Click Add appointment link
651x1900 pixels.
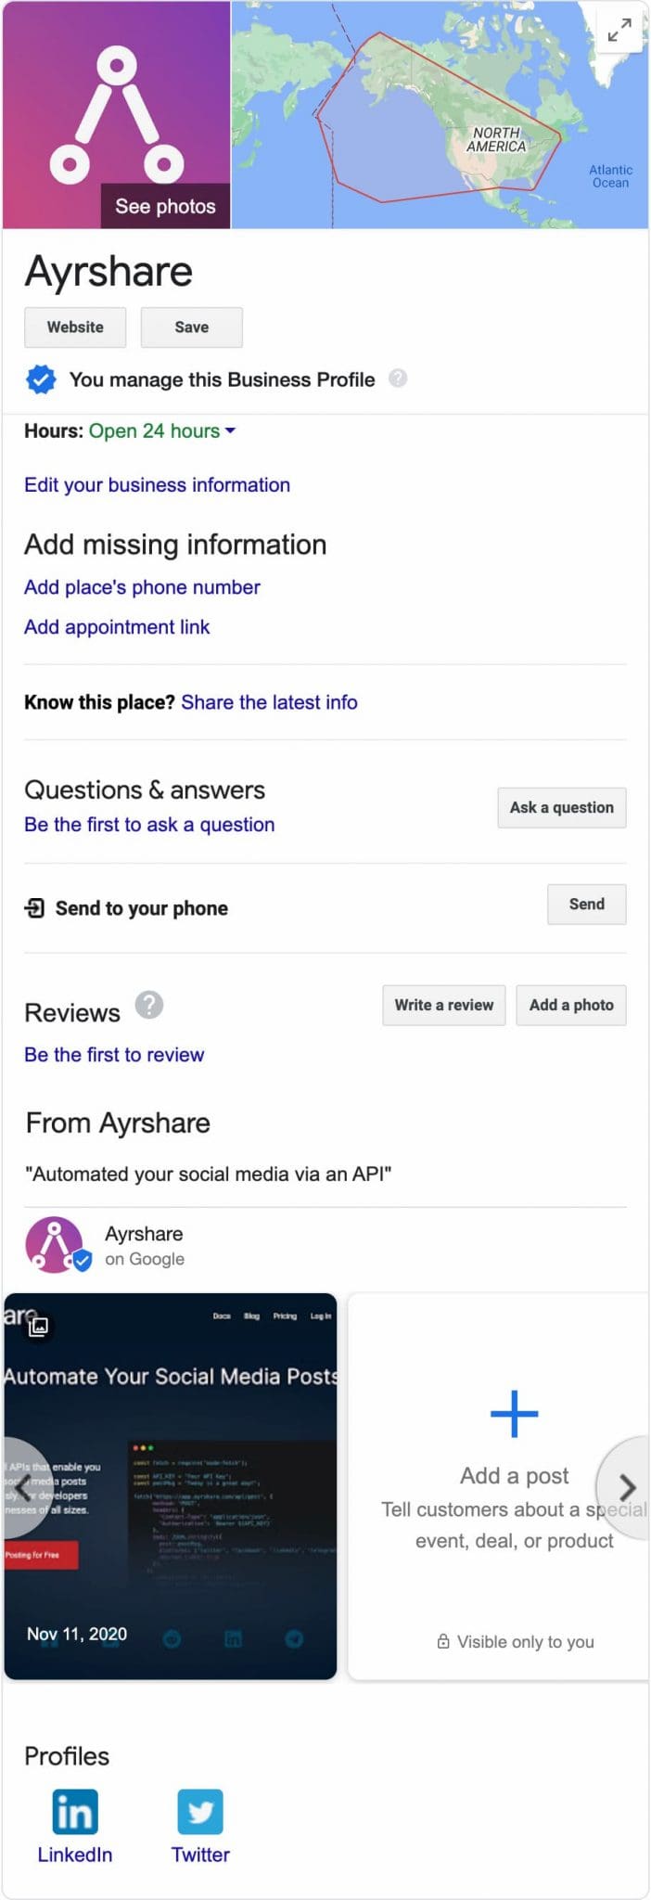117,627
